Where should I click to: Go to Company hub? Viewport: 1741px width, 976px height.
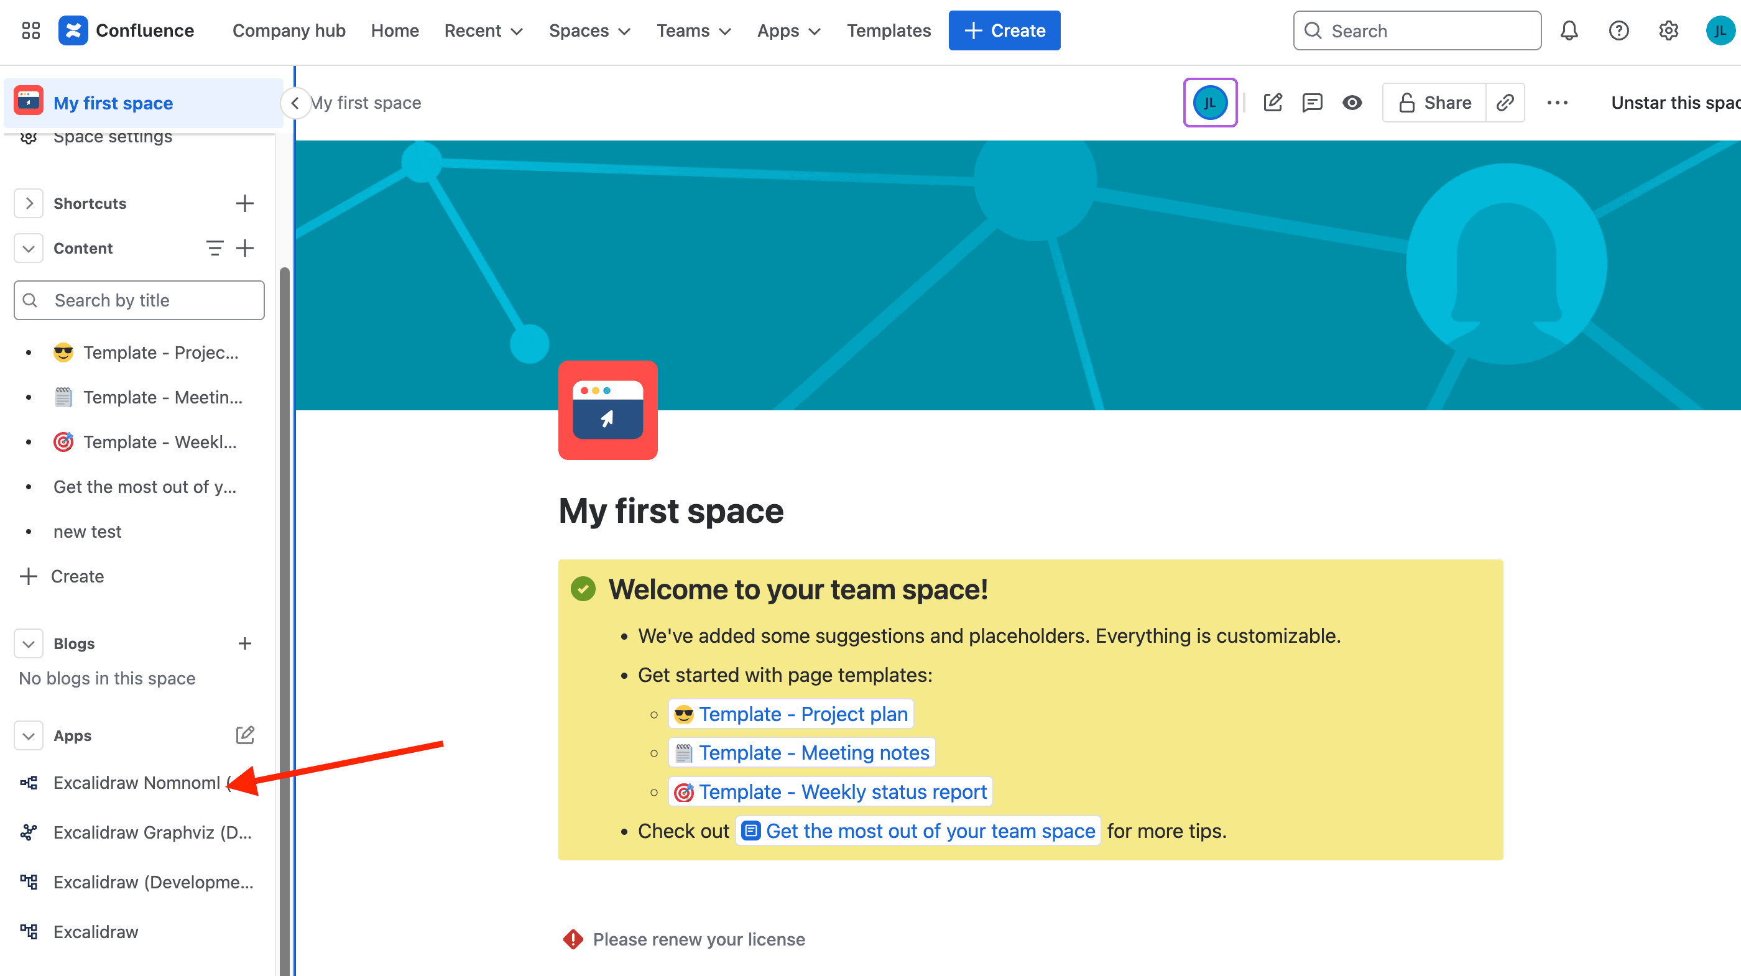(289, 30)
